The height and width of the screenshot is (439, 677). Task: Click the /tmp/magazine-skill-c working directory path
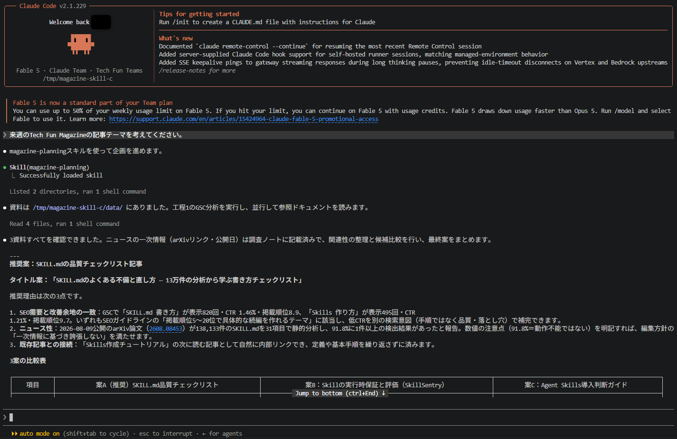point(78,79)
